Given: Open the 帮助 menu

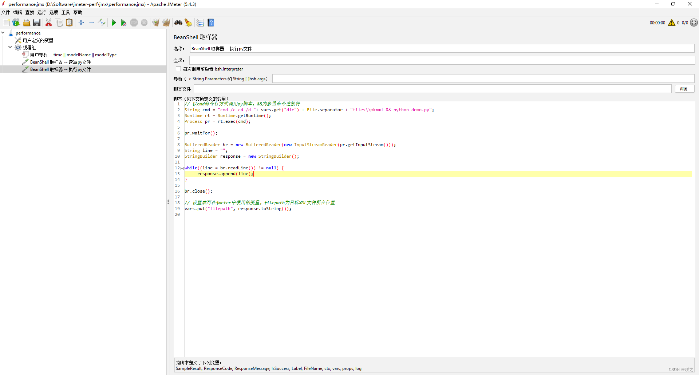Looking at the screenshot, I should [x=78, y=12].
